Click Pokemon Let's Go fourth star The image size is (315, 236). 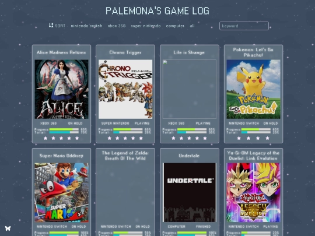(x=267, y=138)
